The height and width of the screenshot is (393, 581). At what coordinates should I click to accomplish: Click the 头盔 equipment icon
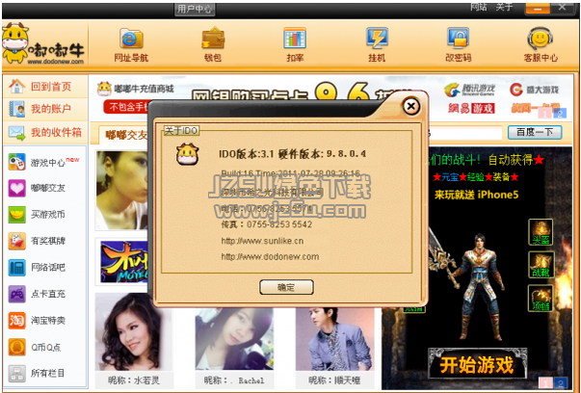pos(541,232)
